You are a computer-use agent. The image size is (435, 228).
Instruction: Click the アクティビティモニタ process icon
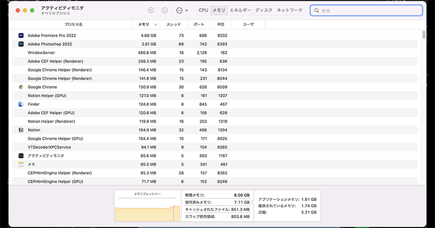21,156
